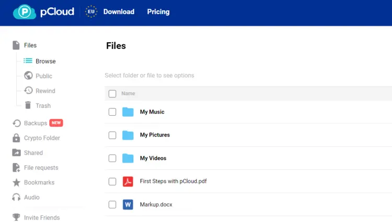Image resolution: width=392 pixels, height=222 pixels.
Task: Click the Trash bin icon
Action: pyautogui.click(x=28, y=105)
